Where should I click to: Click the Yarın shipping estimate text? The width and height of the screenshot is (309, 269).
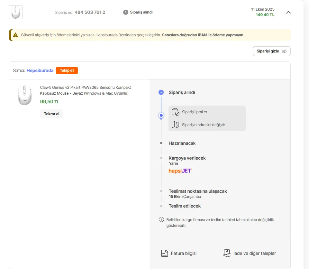(173, 163)
